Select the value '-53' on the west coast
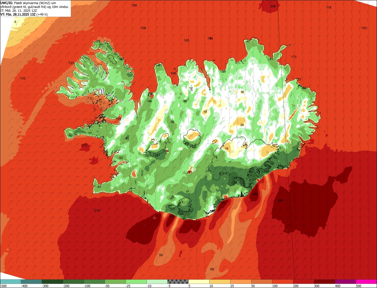377x288 pixels. coord(120,158)
